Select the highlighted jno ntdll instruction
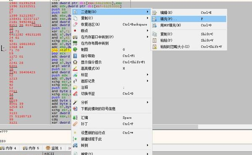252x155 pixels. [61, 50]
